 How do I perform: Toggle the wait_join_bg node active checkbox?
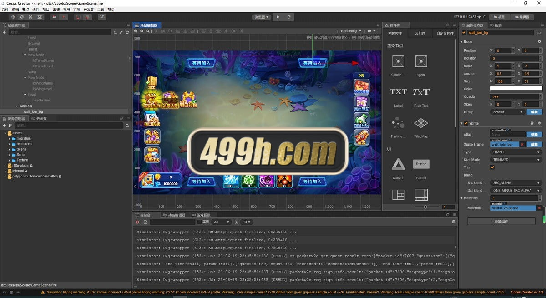tap(464, 33)
